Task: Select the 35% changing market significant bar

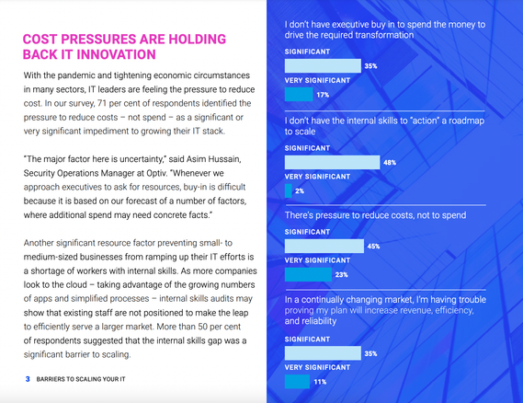Action: coord(323,353)
